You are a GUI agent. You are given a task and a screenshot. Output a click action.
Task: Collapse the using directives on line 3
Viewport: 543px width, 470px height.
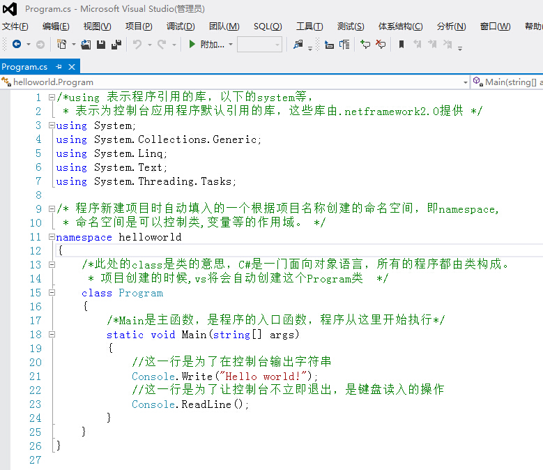(52, 126)
